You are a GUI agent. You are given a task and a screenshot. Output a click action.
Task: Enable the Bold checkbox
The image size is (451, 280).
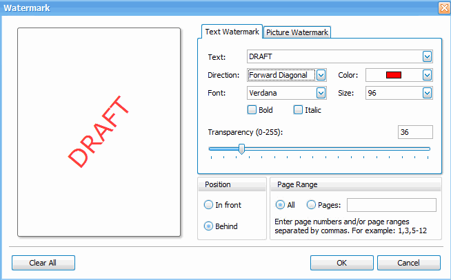tap(252, 109)
